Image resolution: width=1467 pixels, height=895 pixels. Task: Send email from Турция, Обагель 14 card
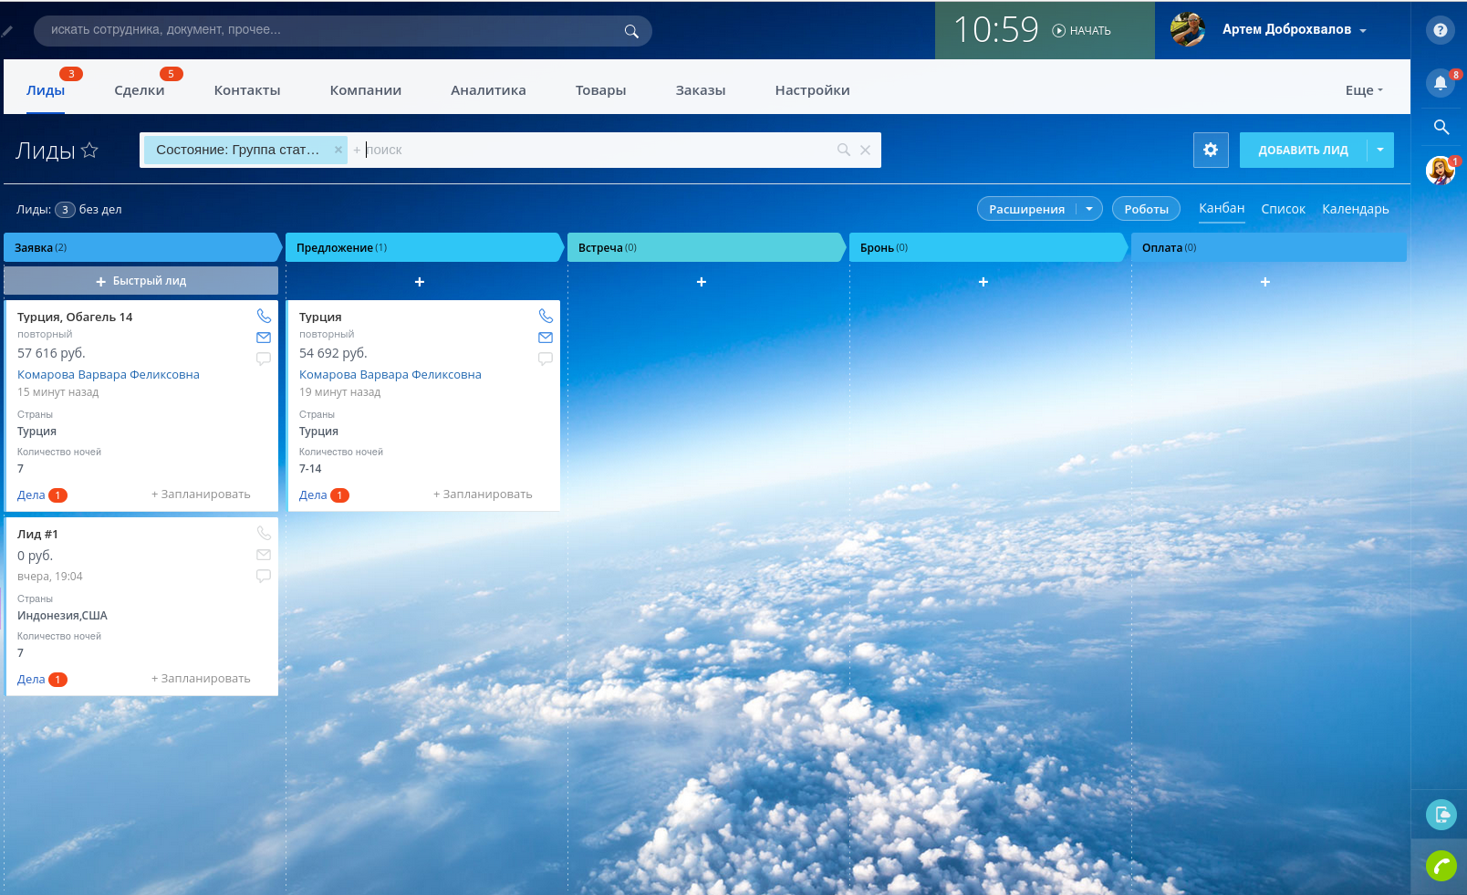(264, 338)
